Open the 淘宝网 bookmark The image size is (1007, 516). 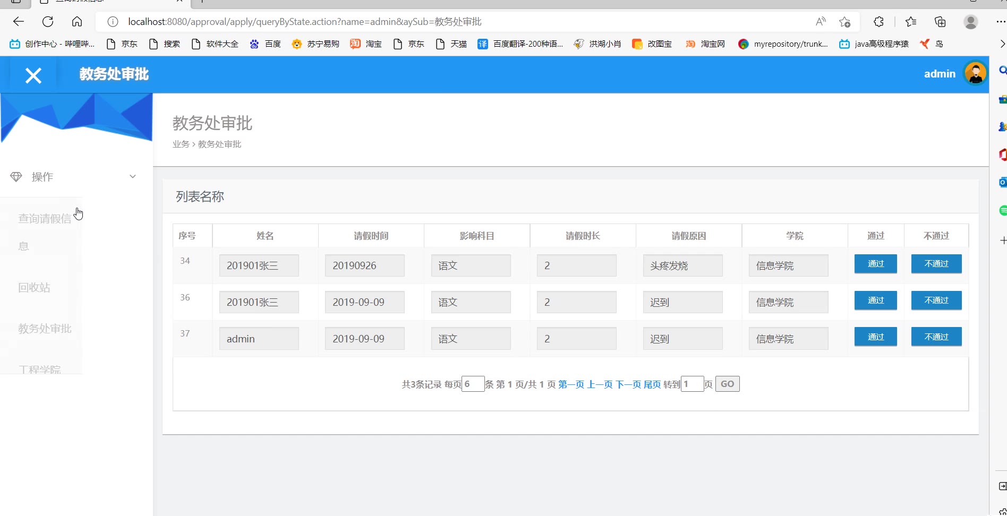point(705,44)
